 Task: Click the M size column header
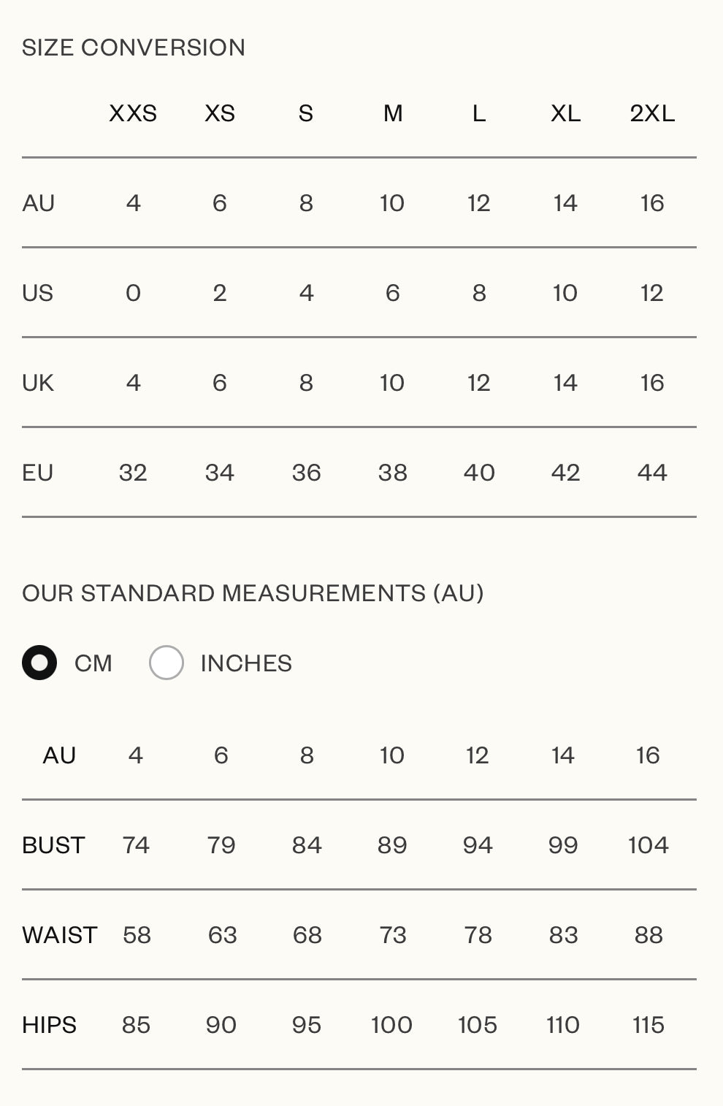coord(393,113)
